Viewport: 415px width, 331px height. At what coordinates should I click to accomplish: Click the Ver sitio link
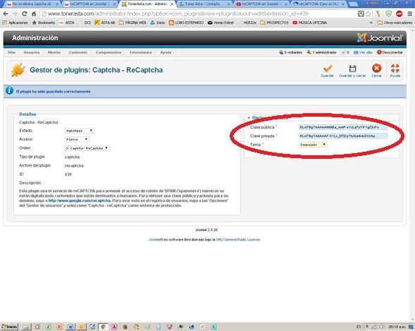tap(363, 53)
